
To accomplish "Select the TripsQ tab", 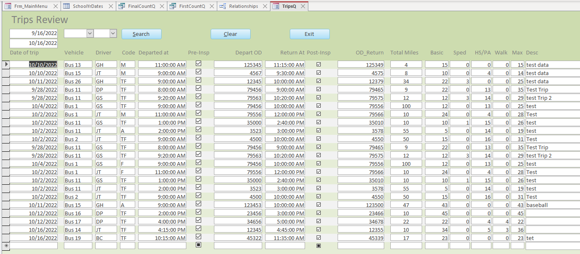I will 289,6.
